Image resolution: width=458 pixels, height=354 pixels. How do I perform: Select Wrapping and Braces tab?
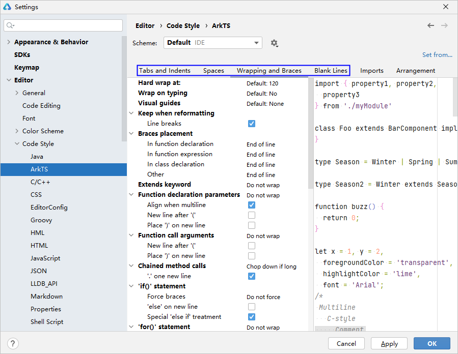(269, 71)
